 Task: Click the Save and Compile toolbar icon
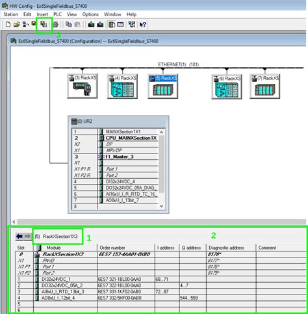point(44,25)
